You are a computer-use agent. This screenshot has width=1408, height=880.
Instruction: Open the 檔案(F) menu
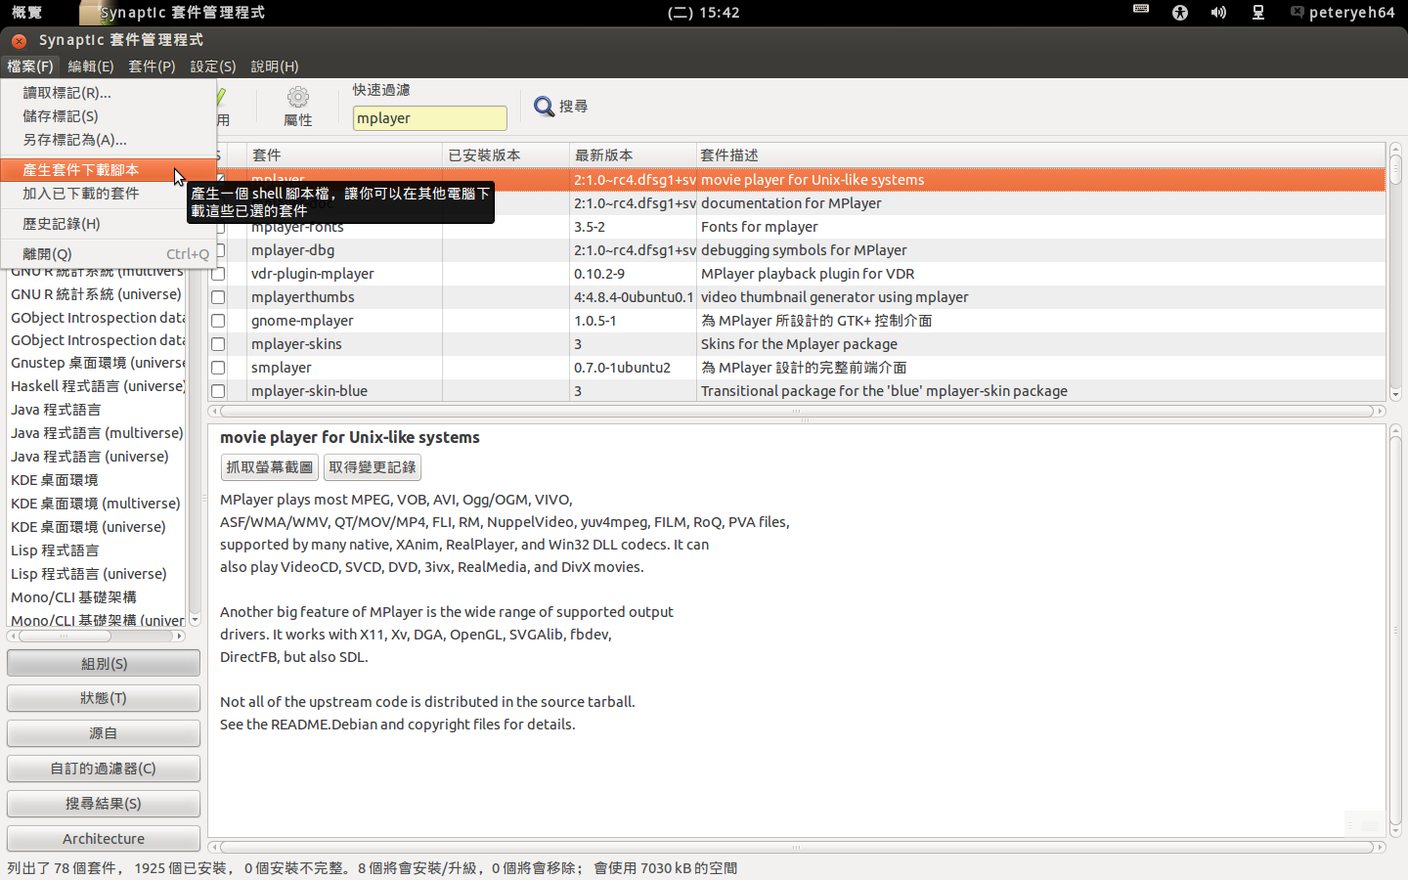click(30, 66)
